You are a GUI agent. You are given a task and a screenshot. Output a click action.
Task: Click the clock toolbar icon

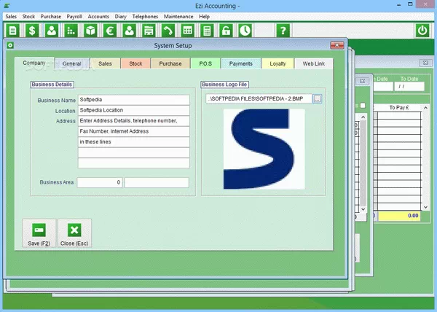click(245, 31)
